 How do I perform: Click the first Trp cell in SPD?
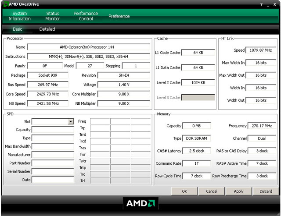coord(100,128)
